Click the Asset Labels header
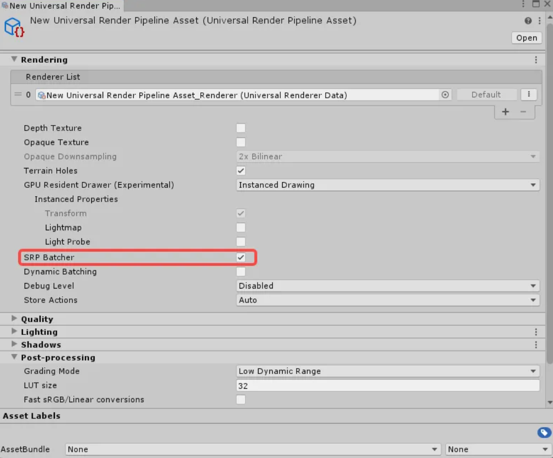The height and width of the screenshot is (458, 553). pos(32,416)
